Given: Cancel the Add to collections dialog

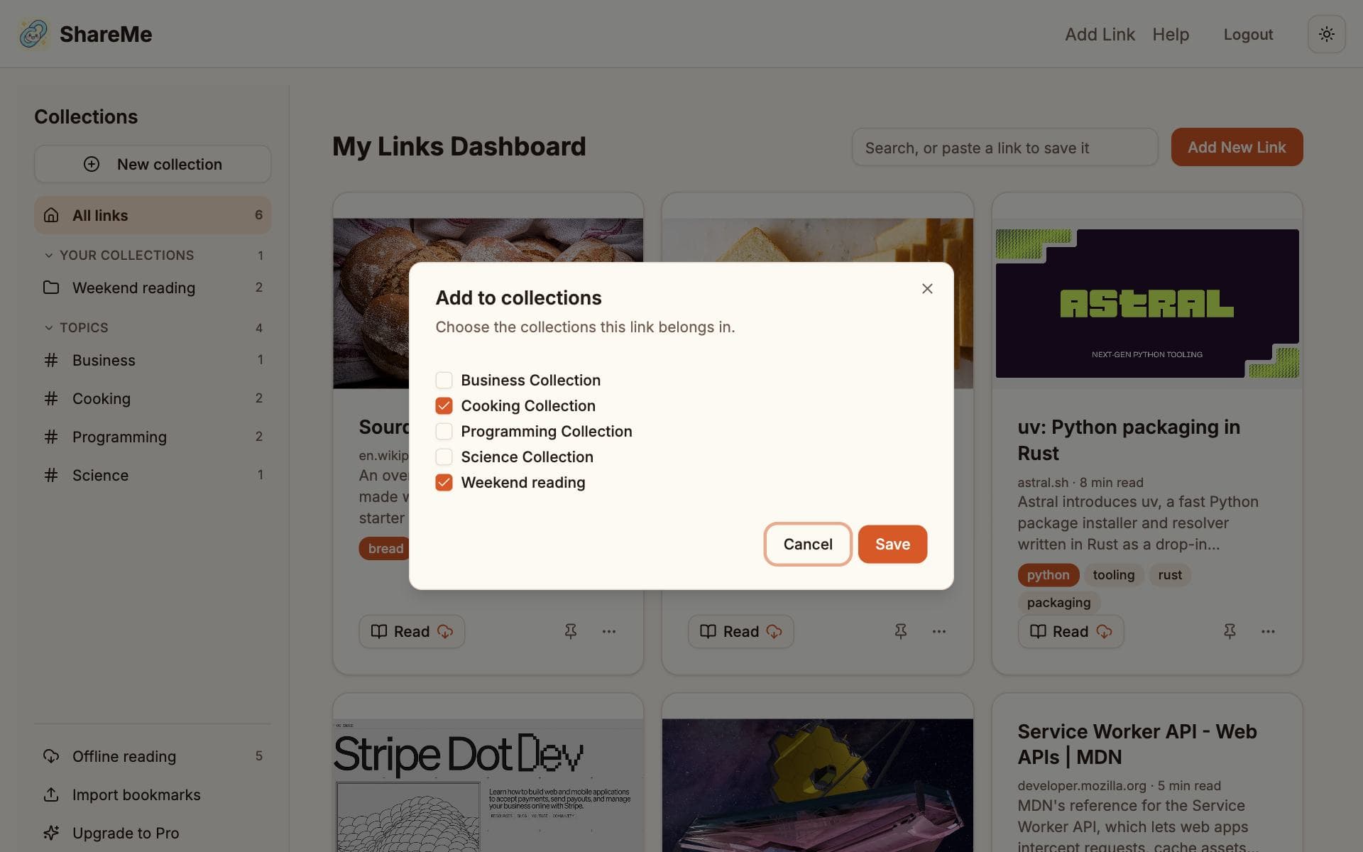Looking at the screenshot, I should click(x=808, y=544).
